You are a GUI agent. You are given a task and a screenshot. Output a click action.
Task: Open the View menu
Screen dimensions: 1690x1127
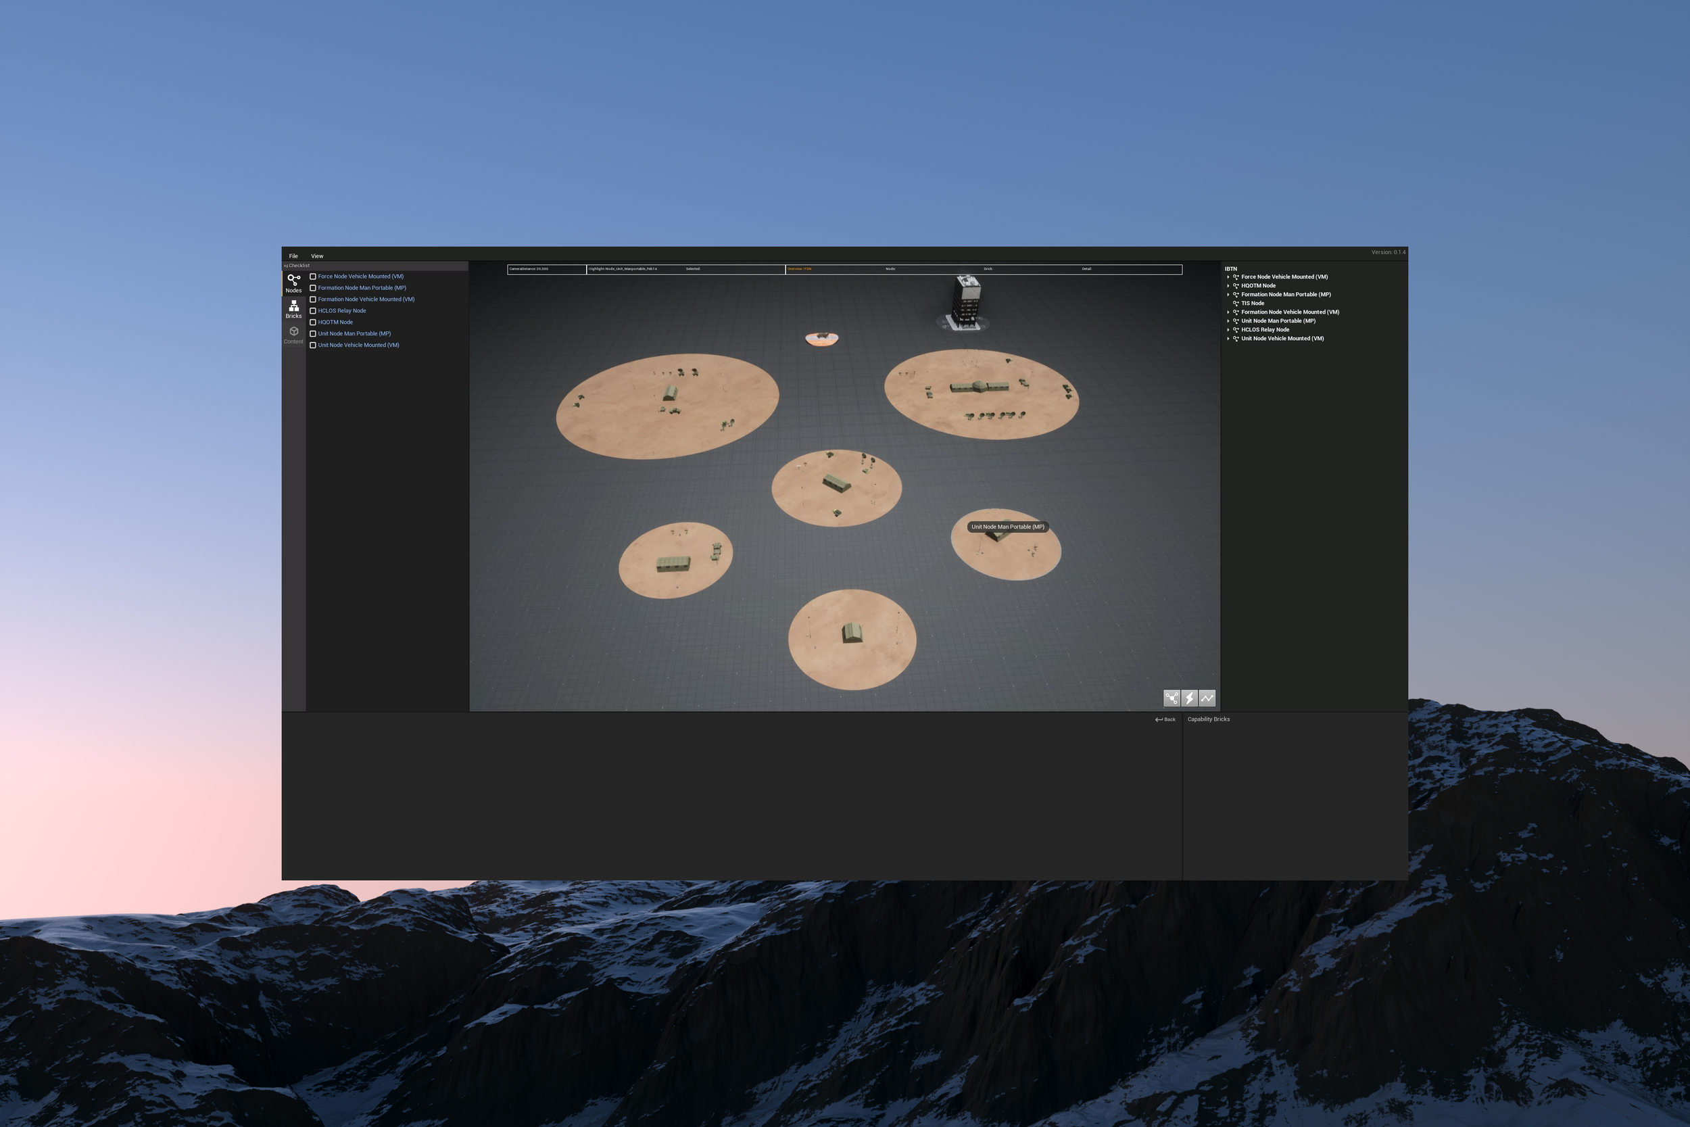click(x=317, y=256)
